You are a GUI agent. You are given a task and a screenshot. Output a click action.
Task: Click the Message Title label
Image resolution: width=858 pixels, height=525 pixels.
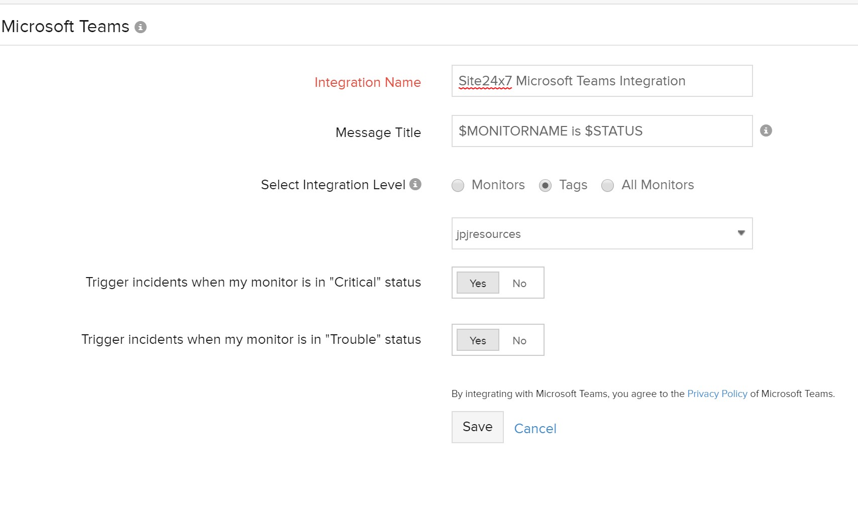tap(378, 133)
